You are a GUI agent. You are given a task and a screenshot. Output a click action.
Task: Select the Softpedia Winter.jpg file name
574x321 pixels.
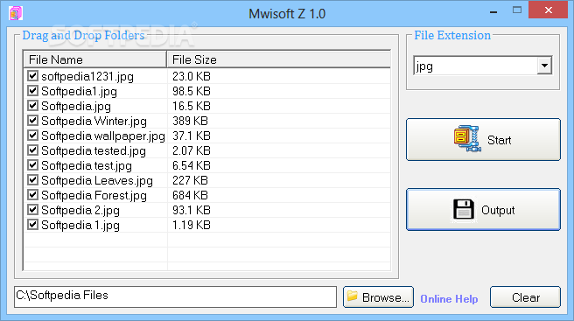click(94, 122)
